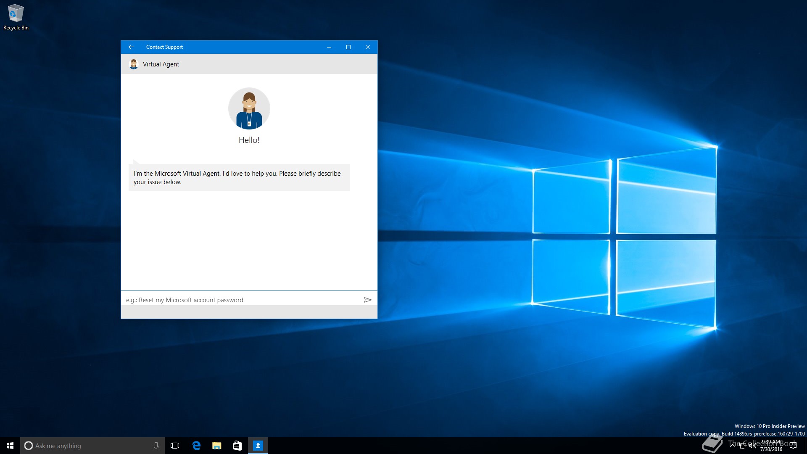Select the 'Virtual Agent' header label
Image resolution: width=807 pixels, height=454 pixels.
pos(161,64)
